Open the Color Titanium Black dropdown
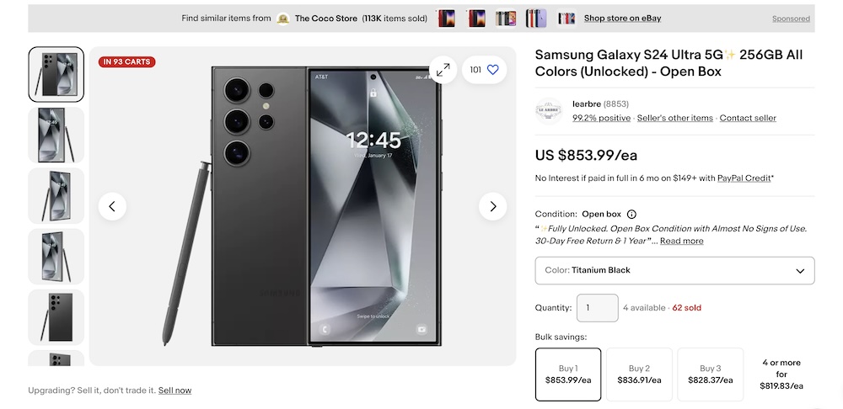The height and width of the screenshot is (409, 843). tap(674, 271)
